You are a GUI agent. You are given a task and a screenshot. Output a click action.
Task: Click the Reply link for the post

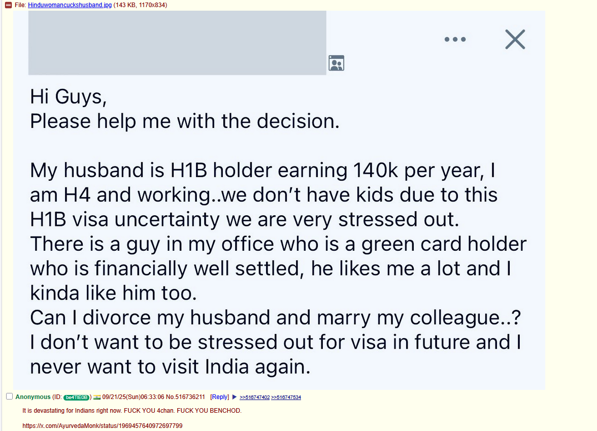(220, 397)
